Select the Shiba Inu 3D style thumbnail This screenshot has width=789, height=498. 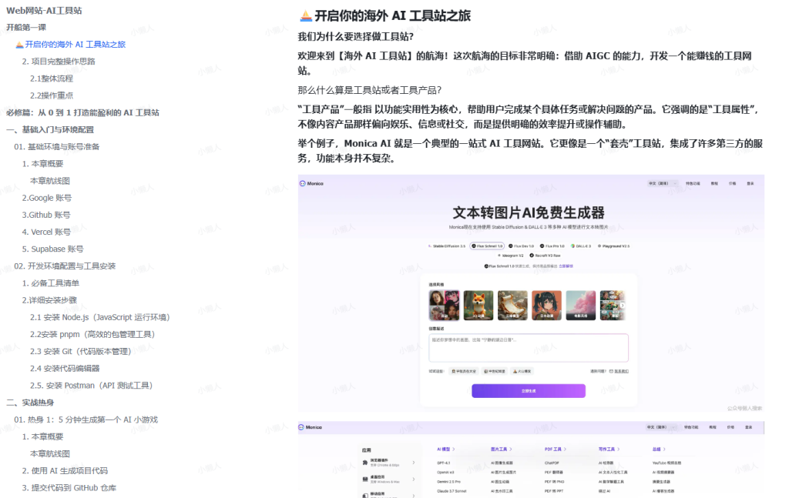(478, 305)
